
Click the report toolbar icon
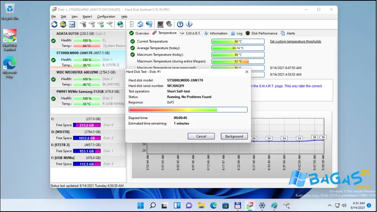[x=131, y=24]
